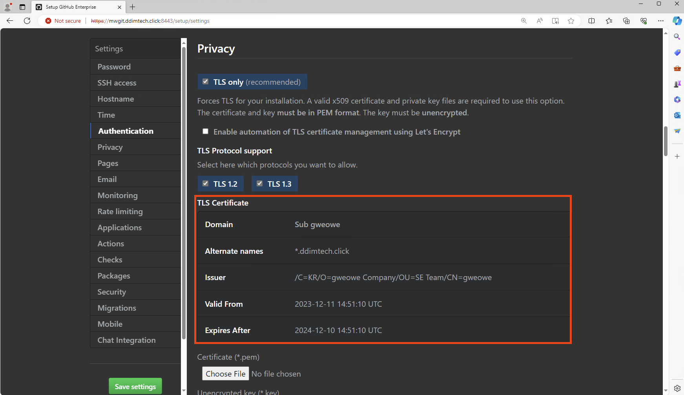
Task: Go to Security settings
Action: 135,292
